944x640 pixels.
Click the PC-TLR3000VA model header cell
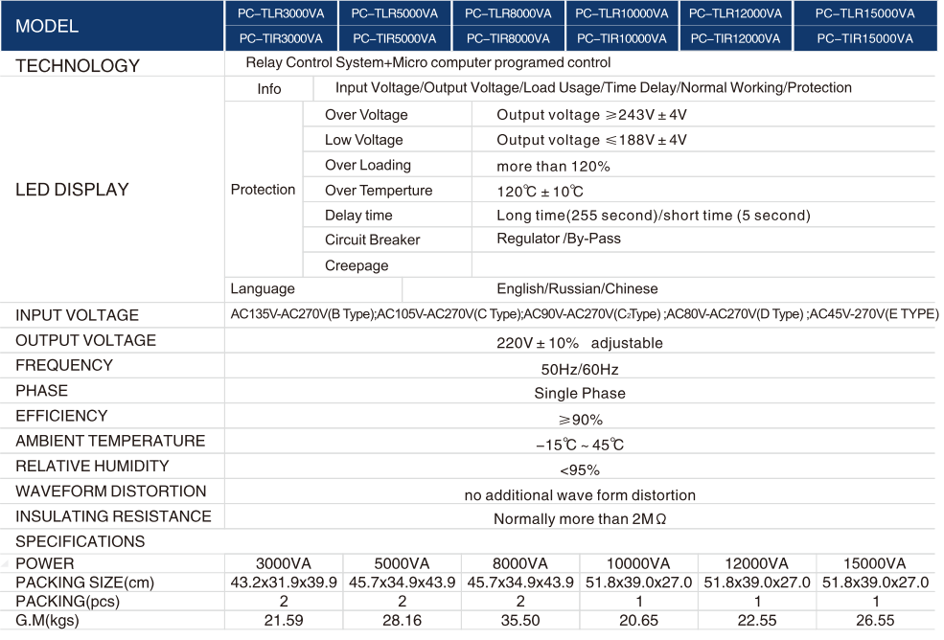point(281,13)
